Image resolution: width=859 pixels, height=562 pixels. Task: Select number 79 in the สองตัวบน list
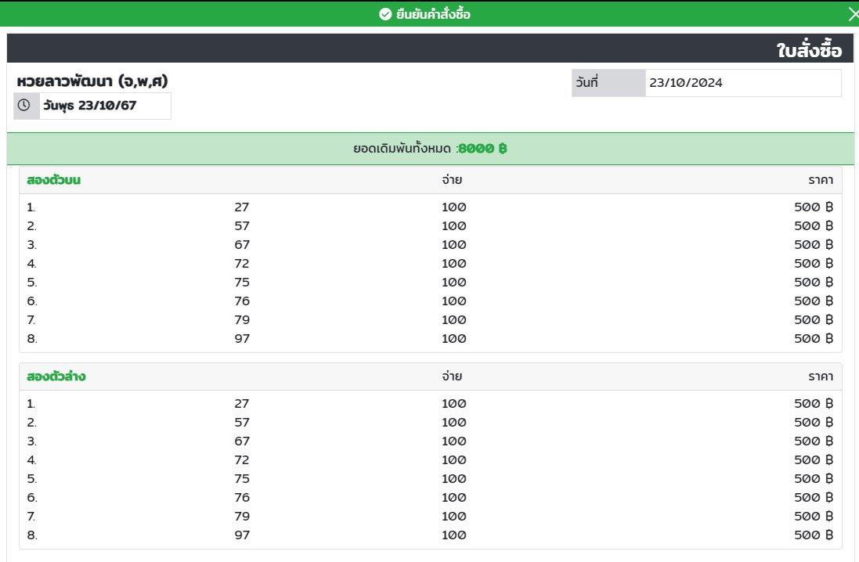click(x=242, y=320)
